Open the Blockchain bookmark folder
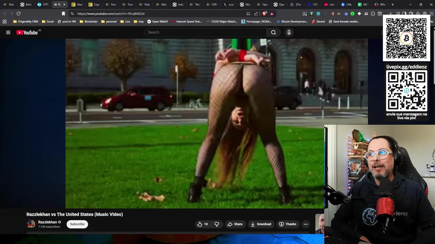 [x=88, y=21]
